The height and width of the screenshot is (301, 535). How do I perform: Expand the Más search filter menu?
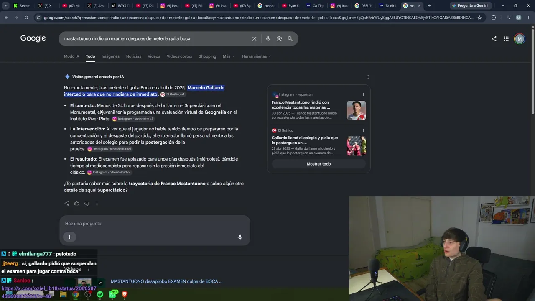click(x=228, y=56)
